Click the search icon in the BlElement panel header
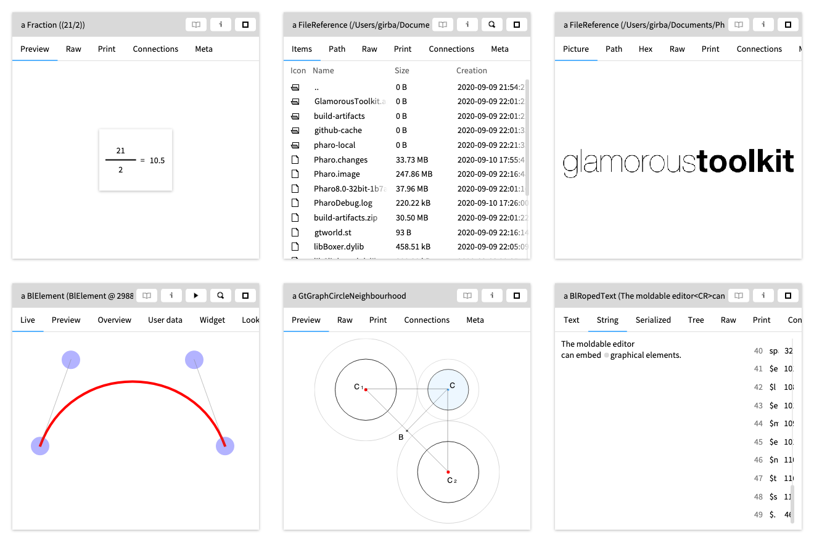 221,296
